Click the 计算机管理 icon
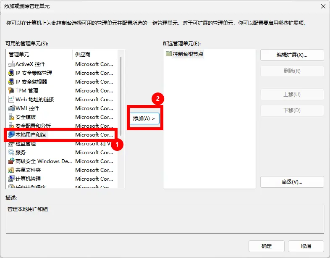The width and height of the screenshot is (330, 258). (11, 179)
